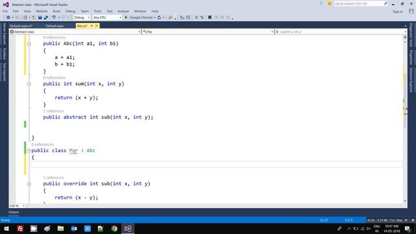Viewport: 416px width, 234px height.
Task: Click the stop icon in the status bar
Action: (x=413, y=220)
